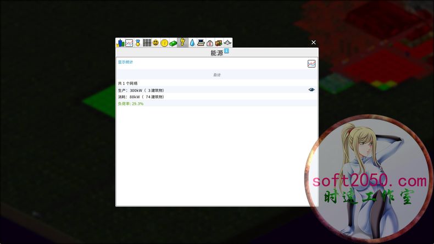This screenshot has height=244, width=434.
Task: Open the water drop tab
Action: 192,43
